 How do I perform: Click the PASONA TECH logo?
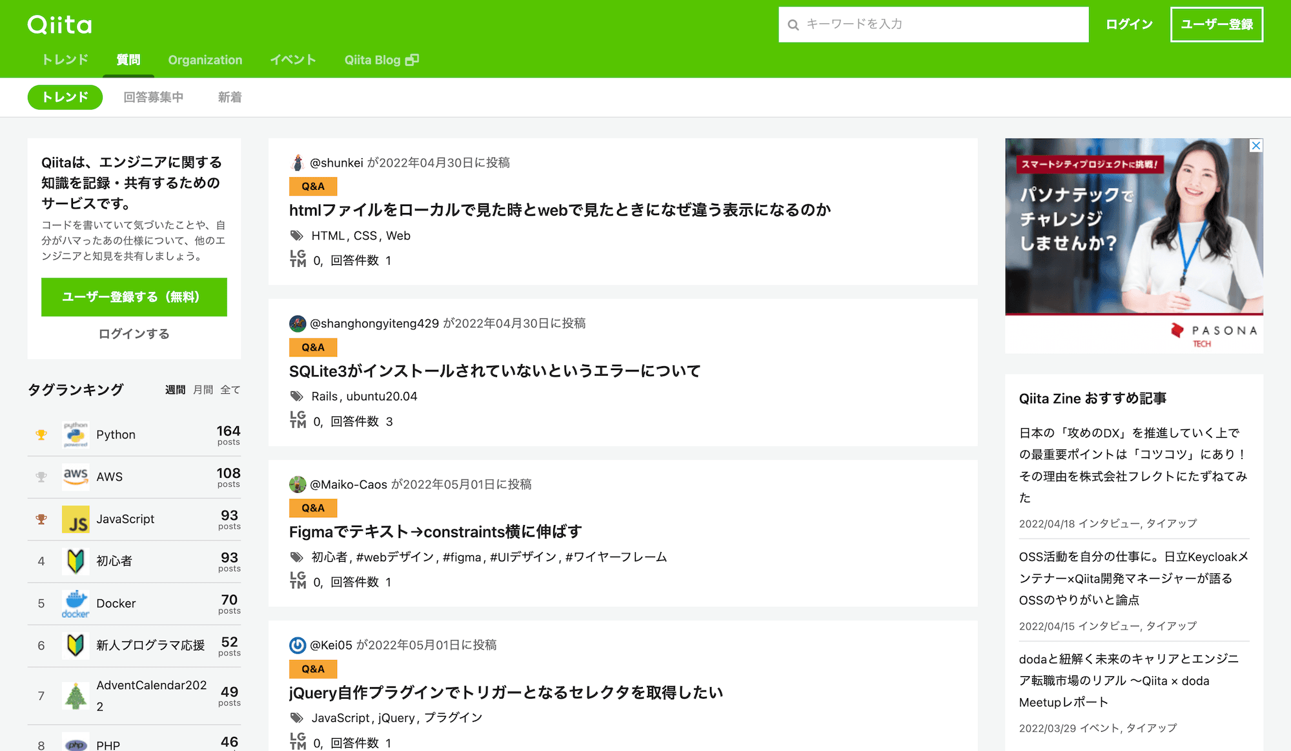click(1214, 334)
